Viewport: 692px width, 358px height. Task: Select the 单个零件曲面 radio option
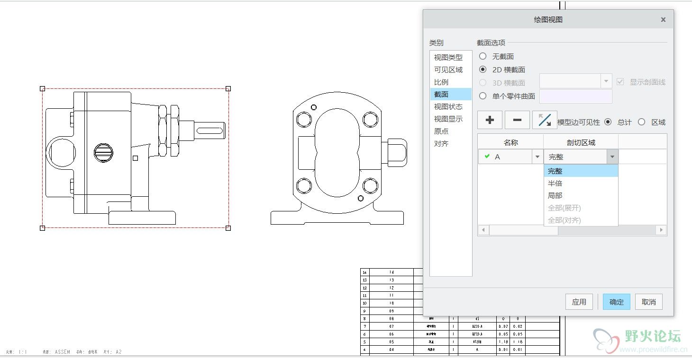coord(483,96)
